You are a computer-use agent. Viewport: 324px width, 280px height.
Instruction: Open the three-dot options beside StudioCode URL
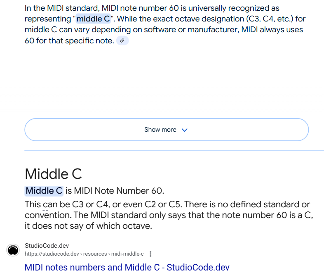[x=150, y=254]
